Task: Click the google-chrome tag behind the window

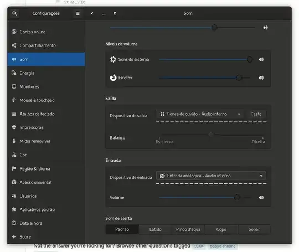Action: [223, 246]
